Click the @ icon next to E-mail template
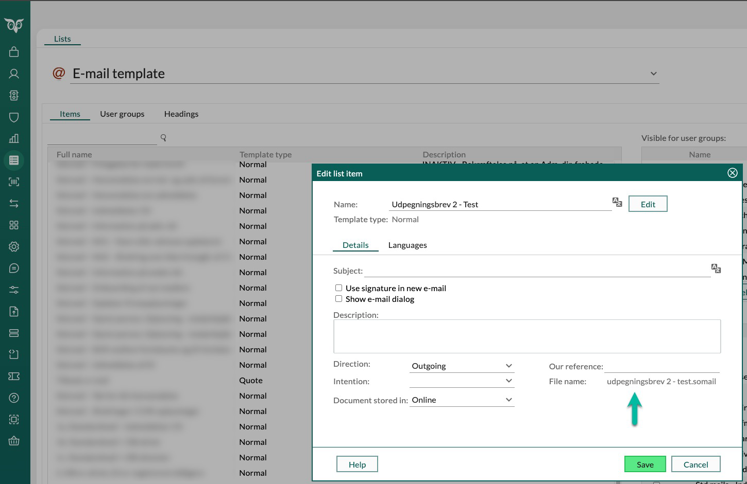Image resolution: width=747 pixels, height=484 pixels. click(x=59, y=73)
